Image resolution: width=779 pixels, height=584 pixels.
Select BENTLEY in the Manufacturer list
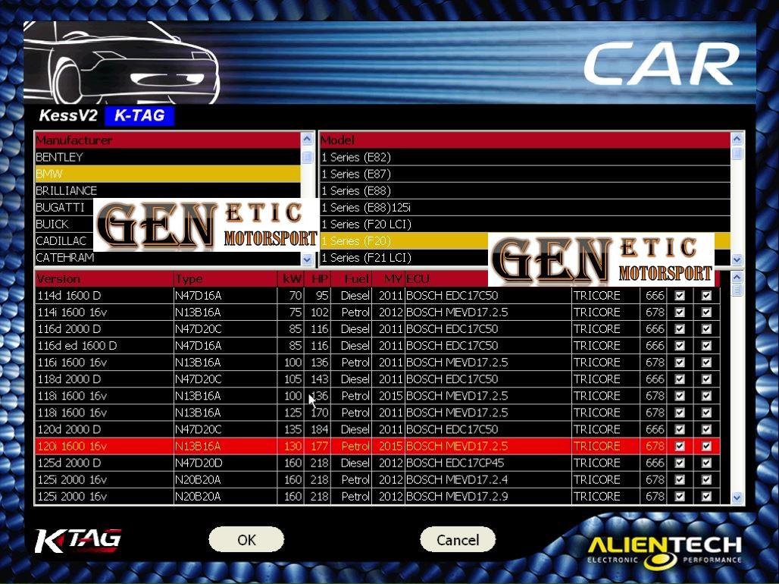coord(167,157)
